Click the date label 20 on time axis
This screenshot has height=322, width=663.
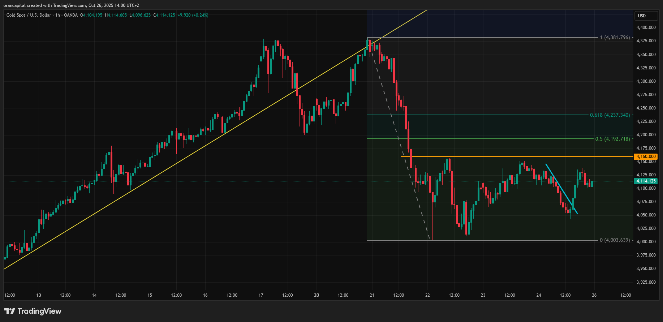tap(317, 295)
